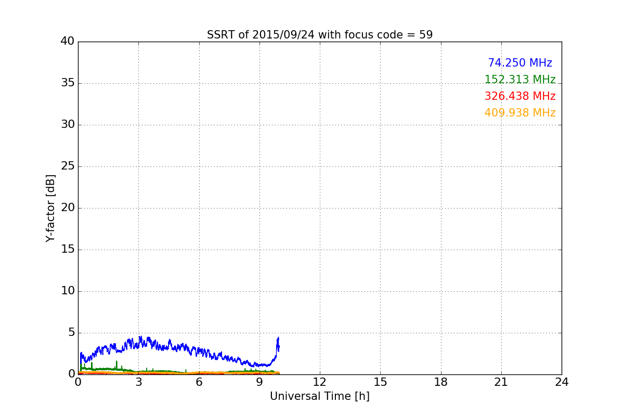The height and width of the screenshot is (416, 624).
Task: Select the '152.313 MHz' legend label
Action: click(x=520, y=80)
